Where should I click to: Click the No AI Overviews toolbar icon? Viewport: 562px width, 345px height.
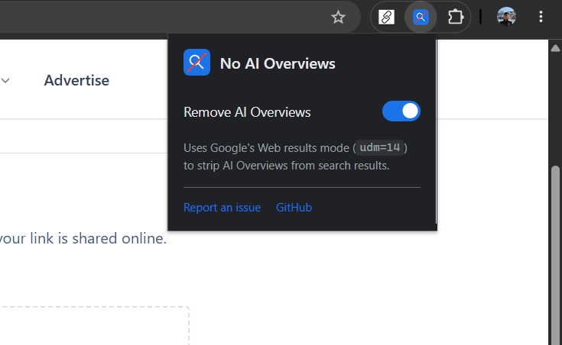[421, 18]
